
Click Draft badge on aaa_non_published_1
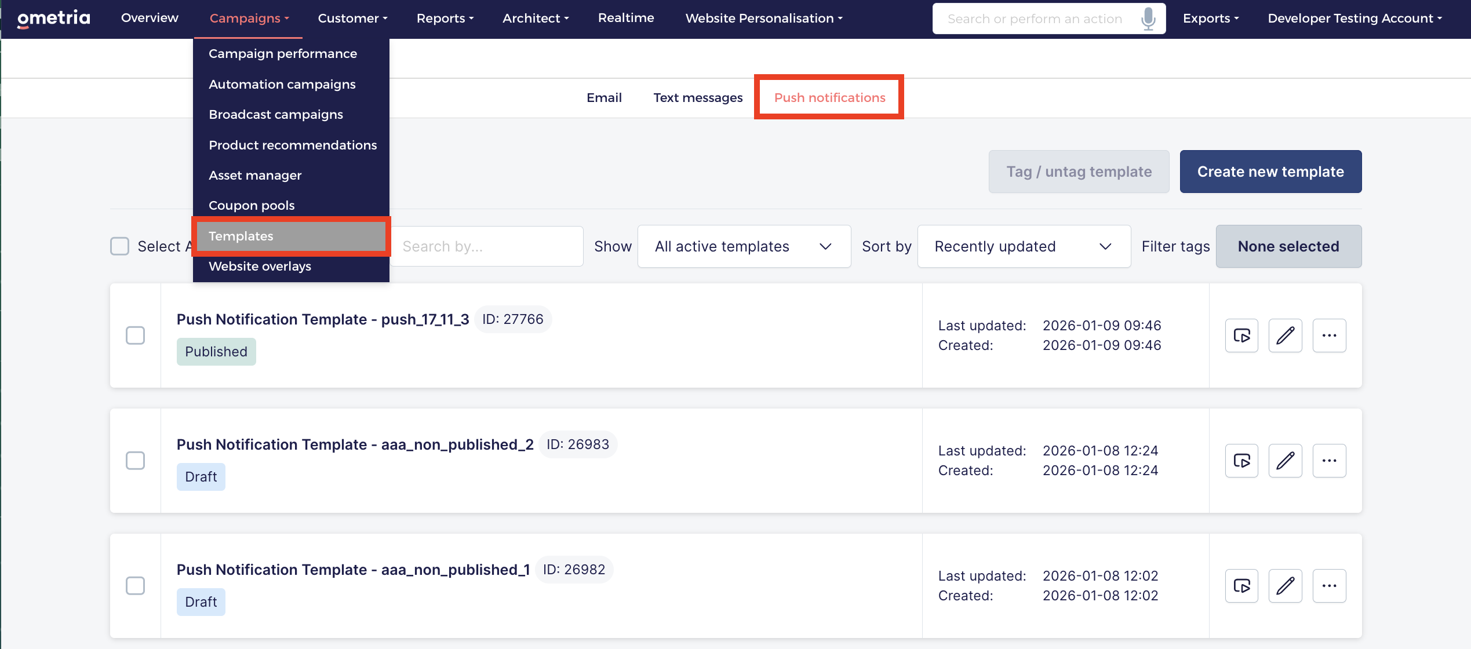tap(201, 602)
